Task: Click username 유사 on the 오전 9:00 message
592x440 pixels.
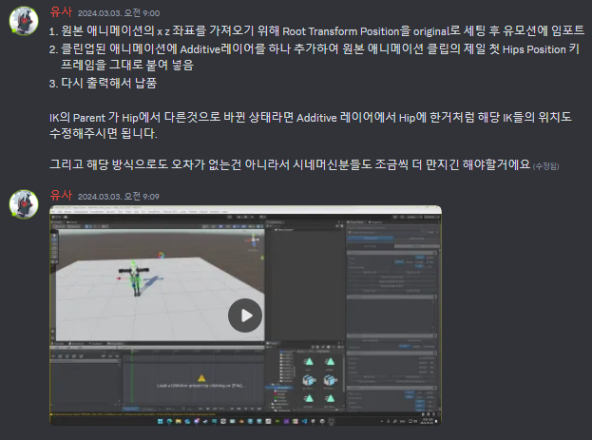Action: pyautogui.click(x=61, y=12)
